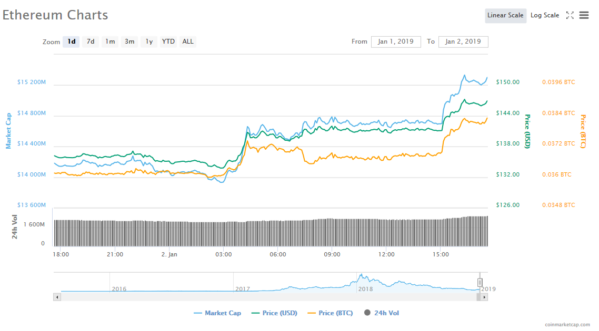Image resolution: width=599 pixels, height=331 pixels.
Task: Set zoom range to 7d
Action: pos(91,42)
